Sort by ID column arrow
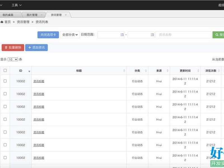Screen dimensions: 224x168 (x=29, y=71)
